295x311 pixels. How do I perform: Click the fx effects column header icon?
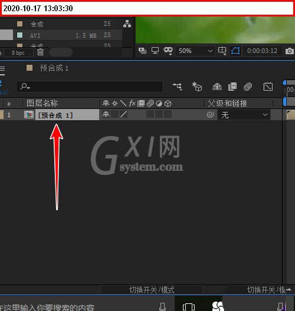point(132,103)
